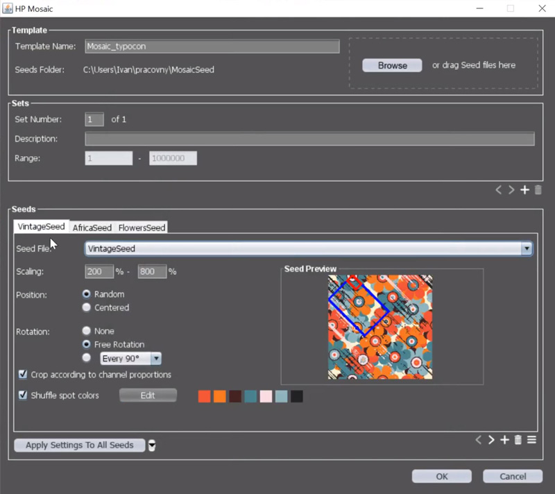The image size is (555, 494).
Task: Open Apply Settings To All Seeds dropdown arrow
Action: [152, 445]
